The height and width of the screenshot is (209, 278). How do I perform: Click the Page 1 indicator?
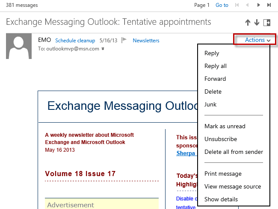tap(202, 5)
